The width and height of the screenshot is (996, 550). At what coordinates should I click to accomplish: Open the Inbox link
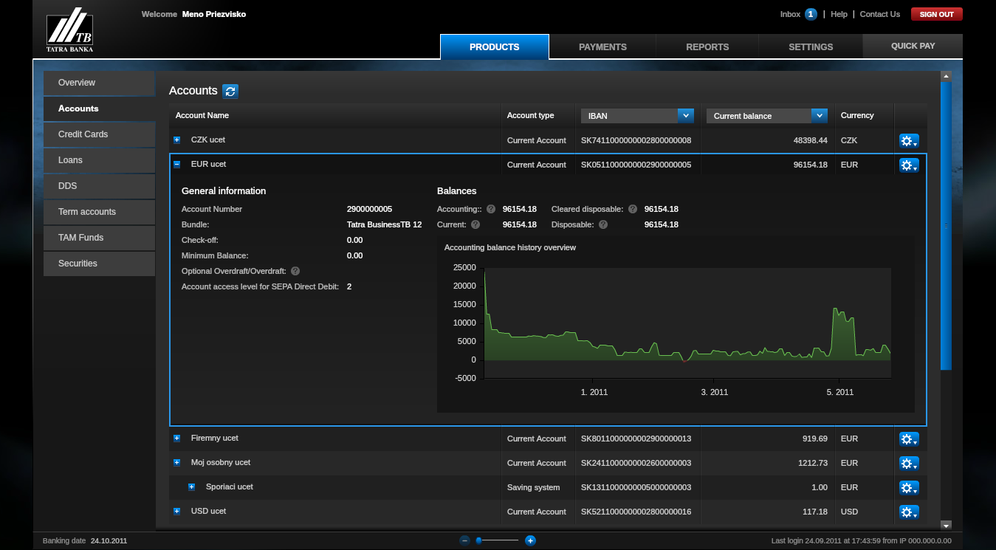coord(790,14)
